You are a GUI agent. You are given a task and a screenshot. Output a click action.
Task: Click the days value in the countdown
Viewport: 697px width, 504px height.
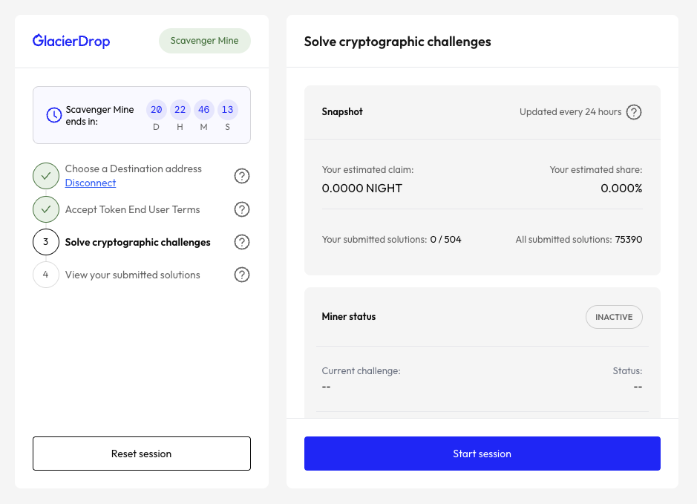click(157, 110)
